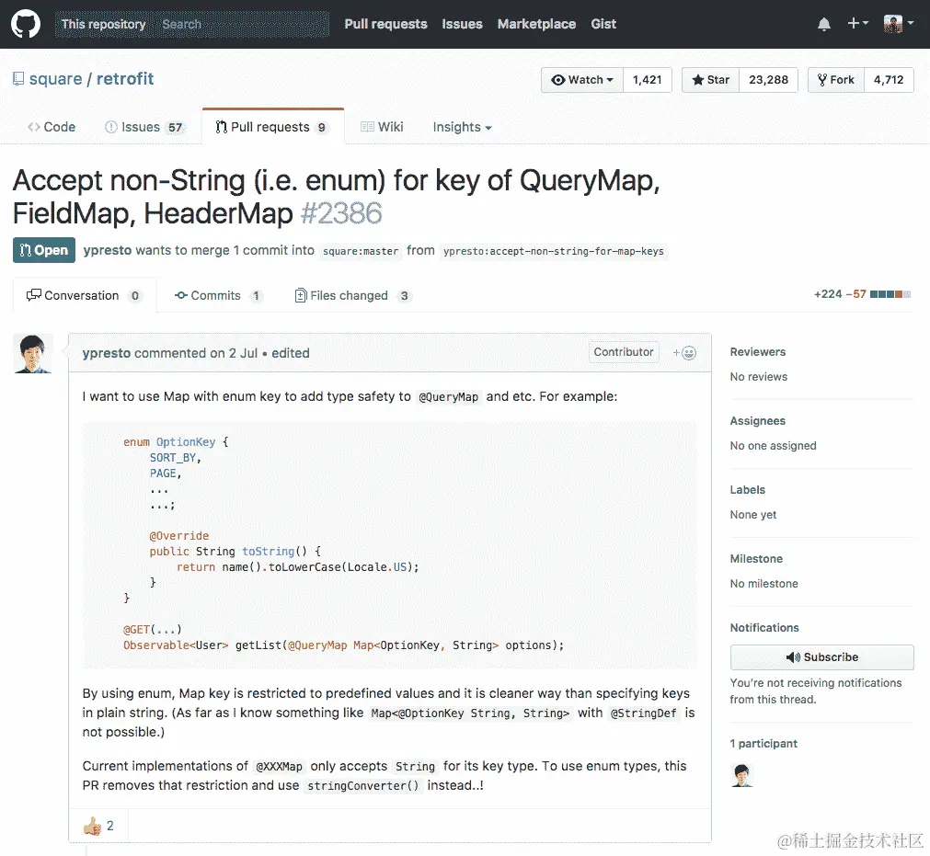Go to Issues in top navigation

(462, 24)
